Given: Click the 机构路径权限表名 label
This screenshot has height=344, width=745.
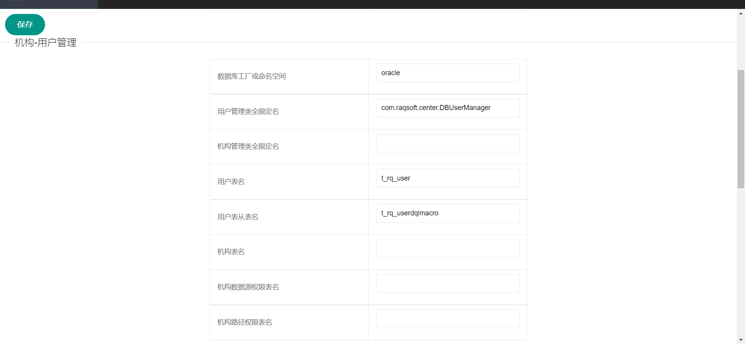Looking at the screenshot, I should [x=244, y=322].
